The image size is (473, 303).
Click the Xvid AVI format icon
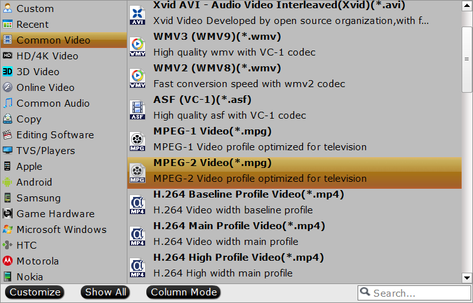pyautogui.click(x=137, y=14)
